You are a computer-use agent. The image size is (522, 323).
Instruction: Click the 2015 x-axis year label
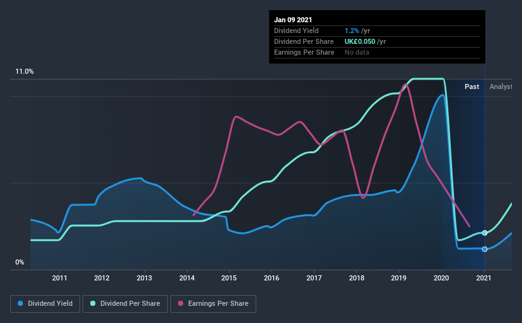(229, 278)
